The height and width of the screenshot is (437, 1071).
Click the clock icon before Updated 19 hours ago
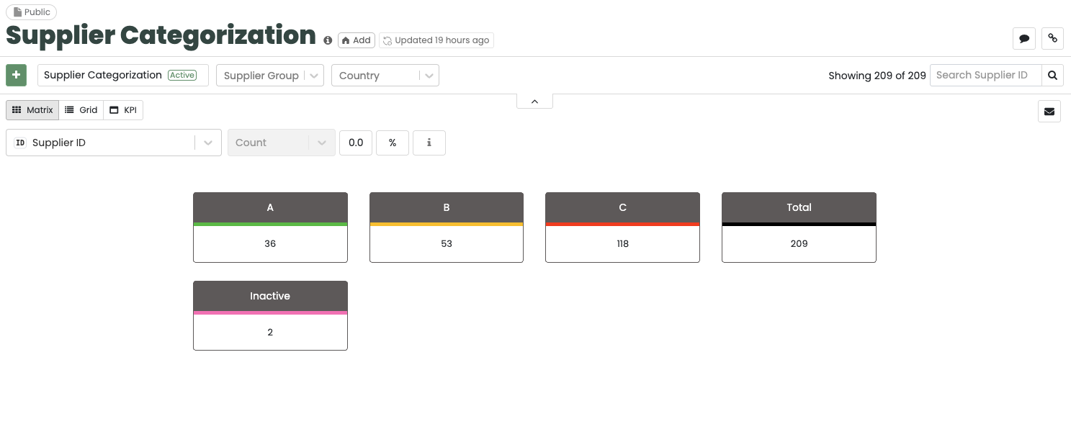pos(387,40)
